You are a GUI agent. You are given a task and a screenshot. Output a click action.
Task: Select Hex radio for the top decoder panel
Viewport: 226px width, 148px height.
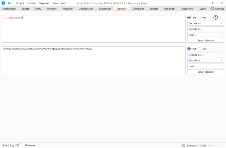point(199,18)
